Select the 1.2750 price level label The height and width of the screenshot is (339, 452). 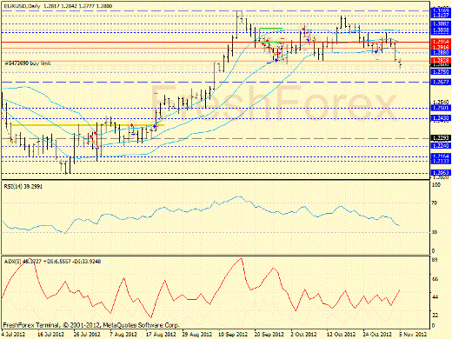[x=441, y=71]
